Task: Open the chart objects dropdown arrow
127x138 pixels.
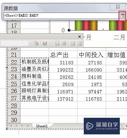Action: (31, 43)
